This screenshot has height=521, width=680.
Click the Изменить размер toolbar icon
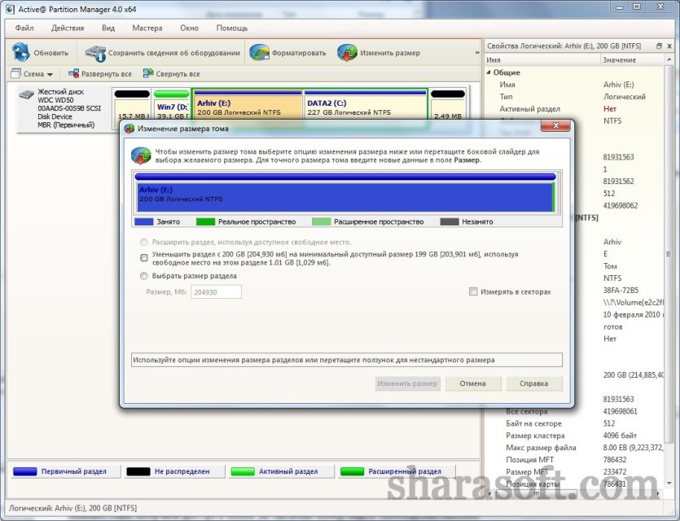(348, 53)
